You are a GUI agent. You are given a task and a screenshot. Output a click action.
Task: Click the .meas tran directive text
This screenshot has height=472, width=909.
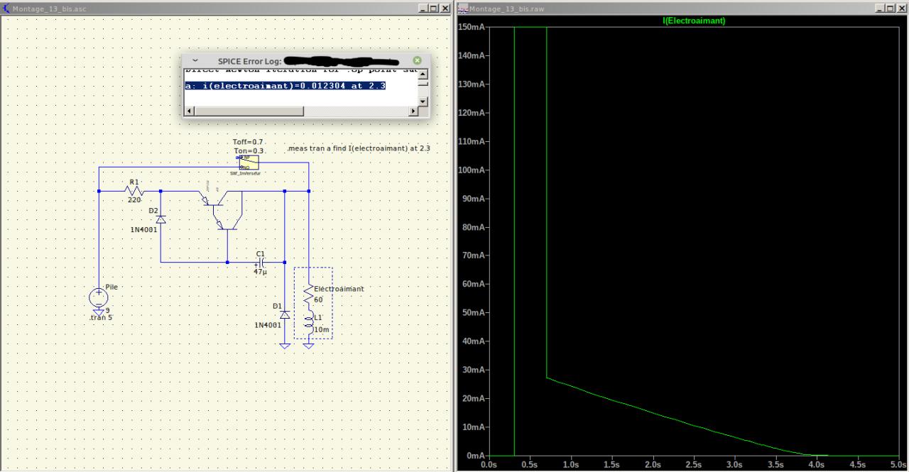pos(359,148)
